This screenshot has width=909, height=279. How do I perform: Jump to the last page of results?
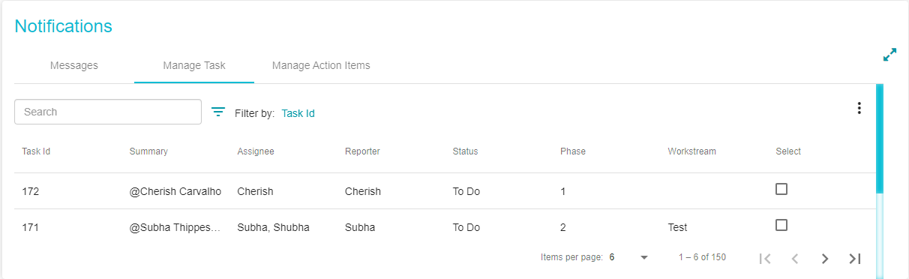point(854,258)
